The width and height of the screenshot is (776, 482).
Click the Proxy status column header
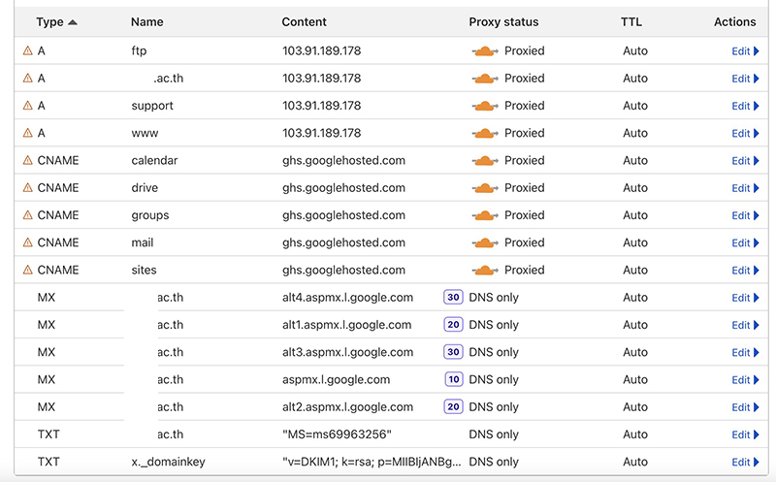click(502, 21)
